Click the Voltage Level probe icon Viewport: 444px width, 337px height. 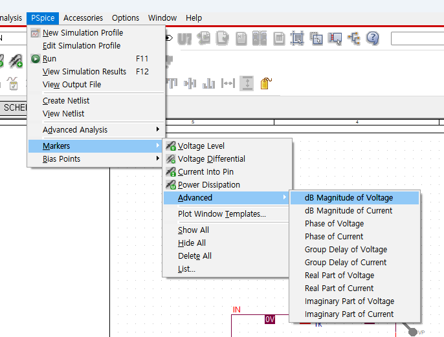(x=171, y=146)
